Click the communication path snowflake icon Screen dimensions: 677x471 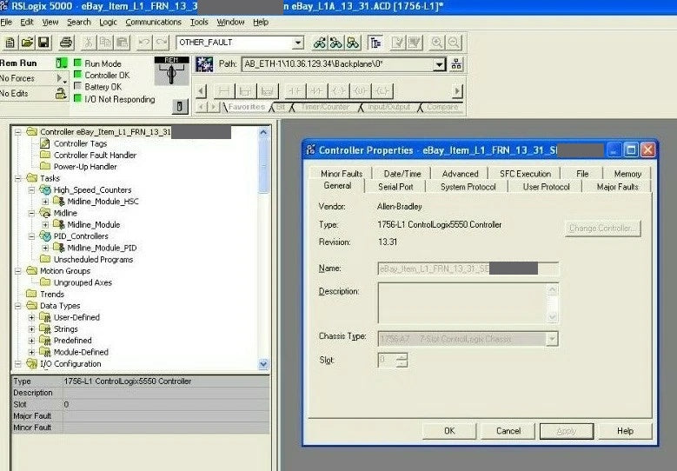tap(204, 64)
